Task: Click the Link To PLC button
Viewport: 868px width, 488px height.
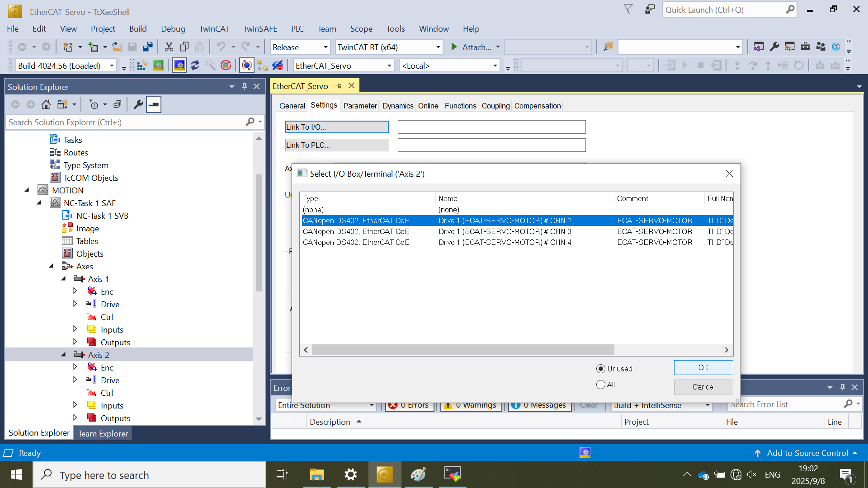Action: pyautogui.click(x=337, y=145)
